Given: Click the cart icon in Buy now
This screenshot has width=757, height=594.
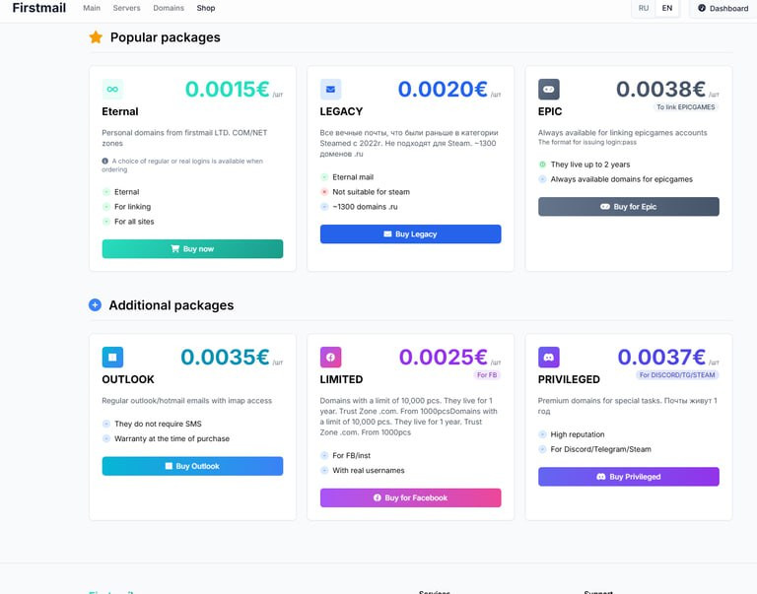Looking at the screenshot, I should pos(175,248).
